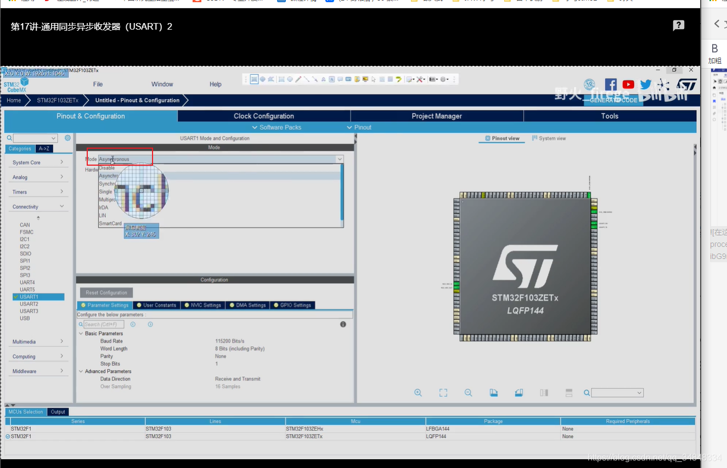Open the File menu
This screenshot has width=727, height=468.
[98, 84]
